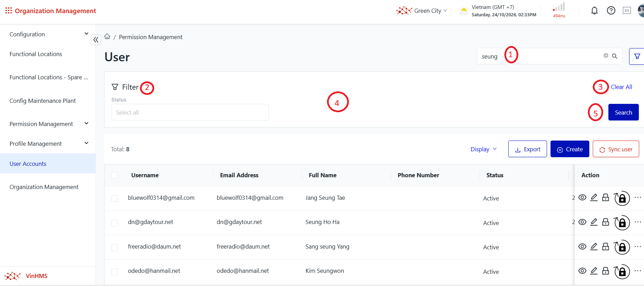Viewport: 644px width, 287px height.
Task: Edit the bluewolf0314@gmail.com user with the pencil icon
Action: point(594,197)
